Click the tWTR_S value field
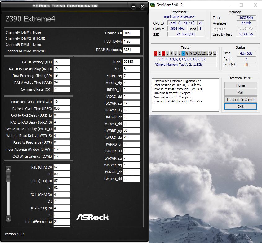The image size is (262, 243). coord(62,136)
